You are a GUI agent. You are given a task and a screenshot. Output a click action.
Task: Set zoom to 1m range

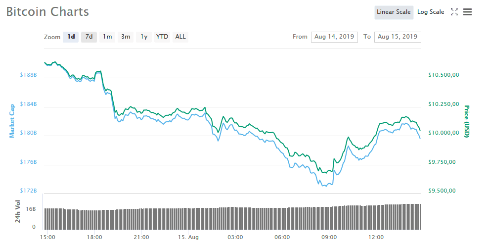coord(107,37)
